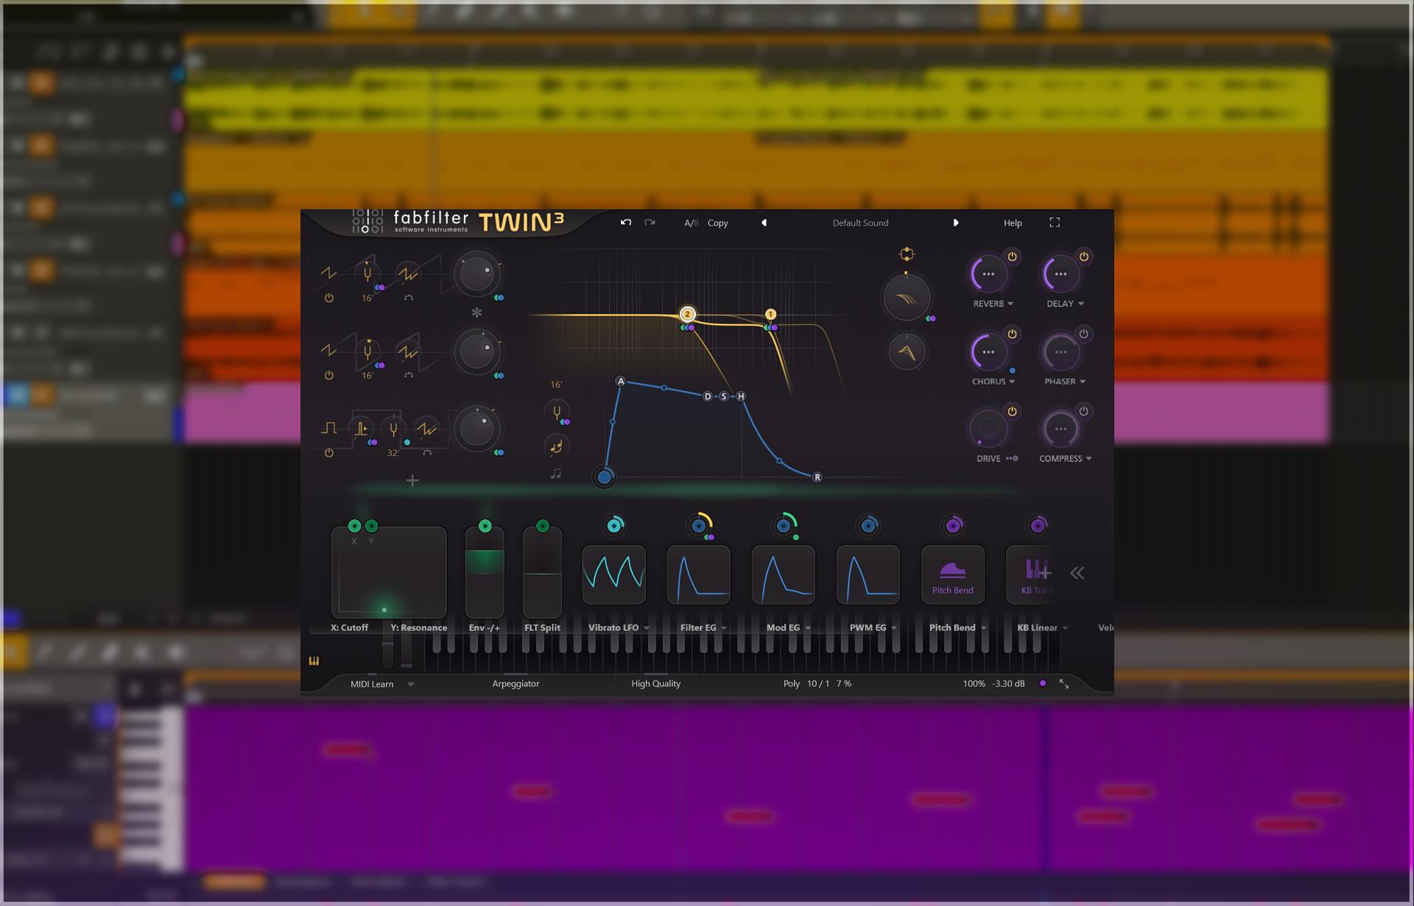Go to previous preset arrow
Screen dimensions: 1414x906
click(x=764, y=222)
